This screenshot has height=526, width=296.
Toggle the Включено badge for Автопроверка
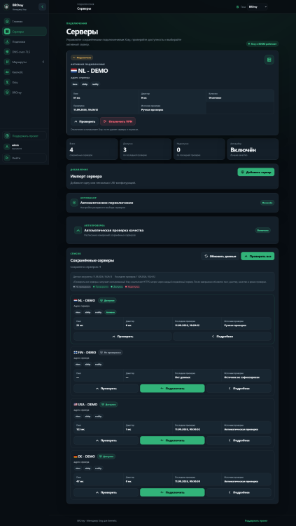tap(263, 230)
